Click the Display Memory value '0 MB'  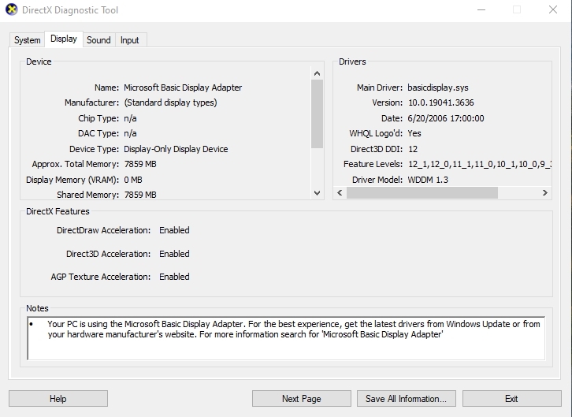[x=133, y=180]
